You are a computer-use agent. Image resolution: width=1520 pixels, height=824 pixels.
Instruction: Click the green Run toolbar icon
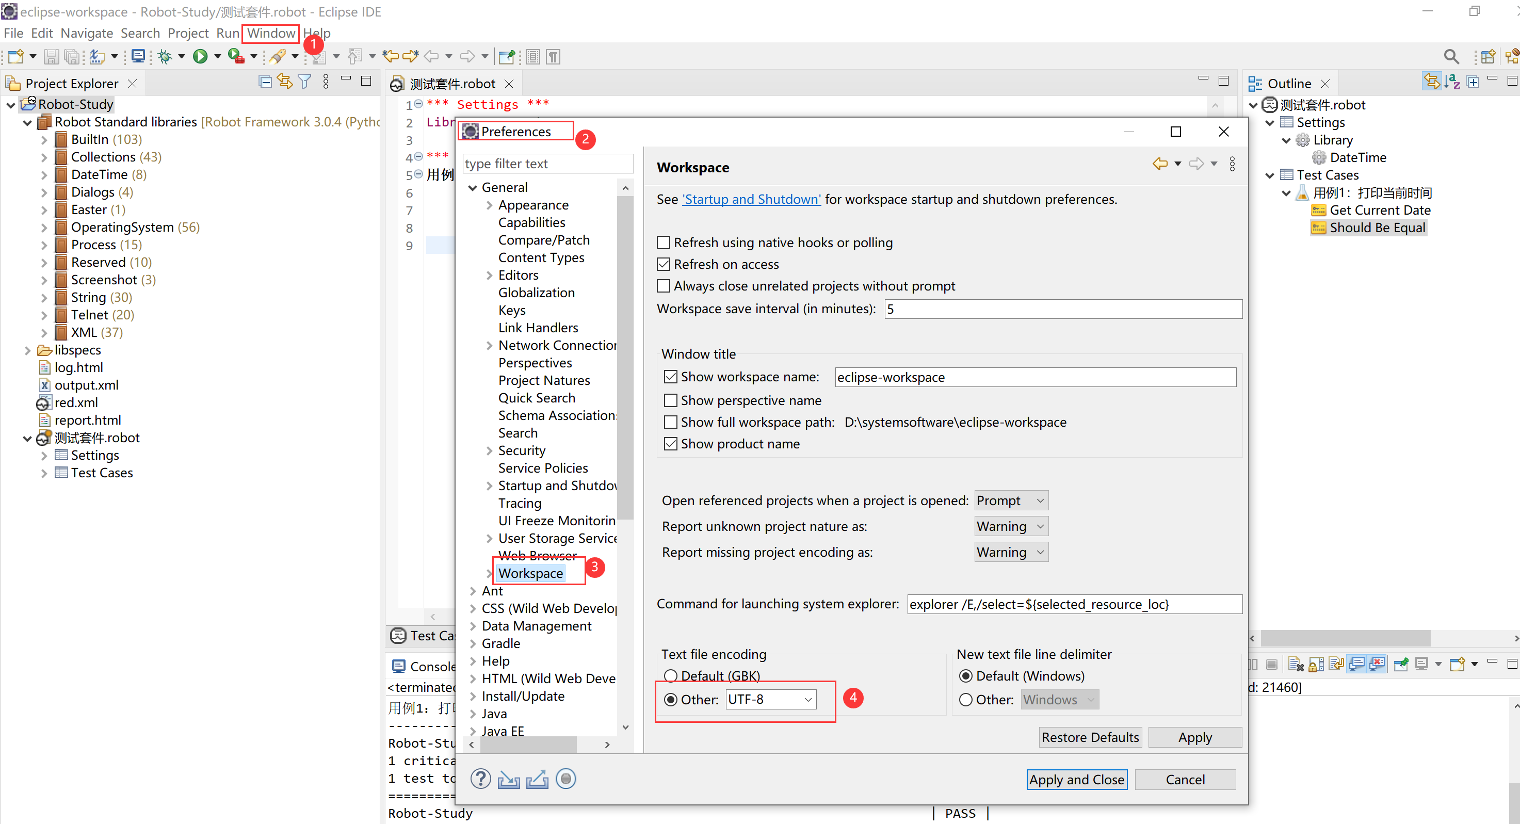coord(200,56)
